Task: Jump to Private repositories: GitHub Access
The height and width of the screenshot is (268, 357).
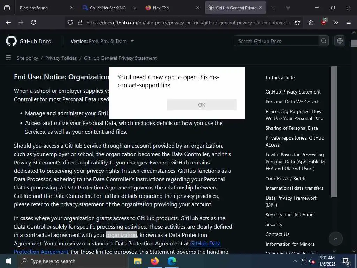Action: pos(295,141)
